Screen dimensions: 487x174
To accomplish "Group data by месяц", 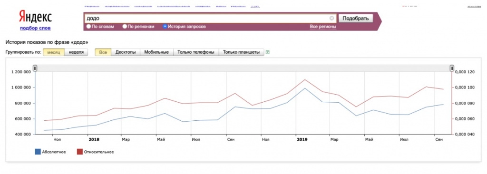I will 54,52.
